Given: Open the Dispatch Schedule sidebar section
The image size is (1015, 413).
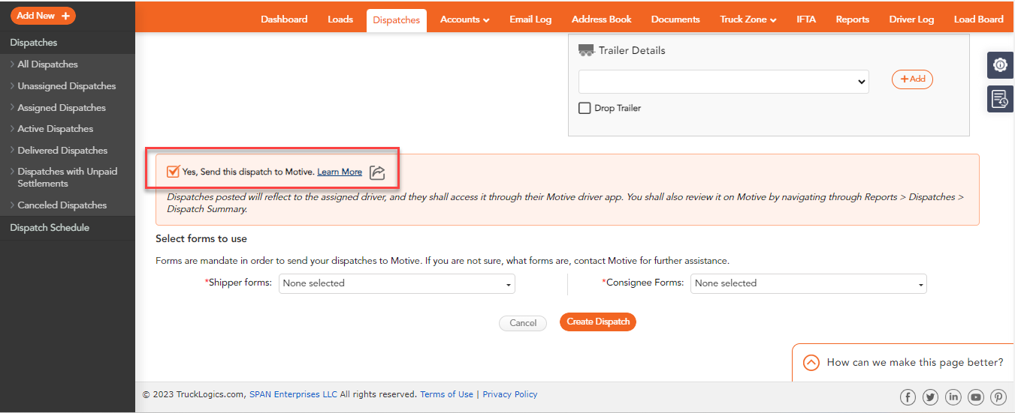Looking at the screenshot, I should pos(50,228).
